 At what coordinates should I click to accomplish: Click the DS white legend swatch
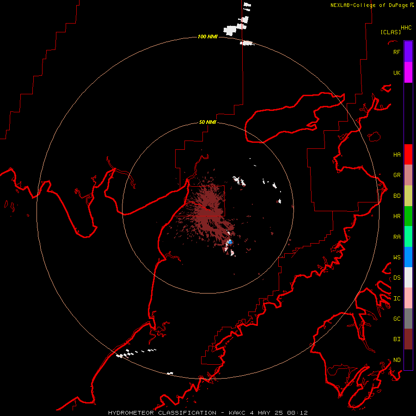408,277
